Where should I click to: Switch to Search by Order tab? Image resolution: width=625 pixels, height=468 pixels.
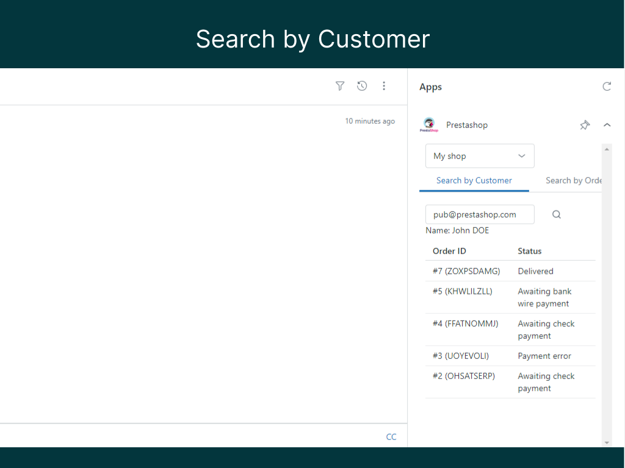(x=573, y=180)
